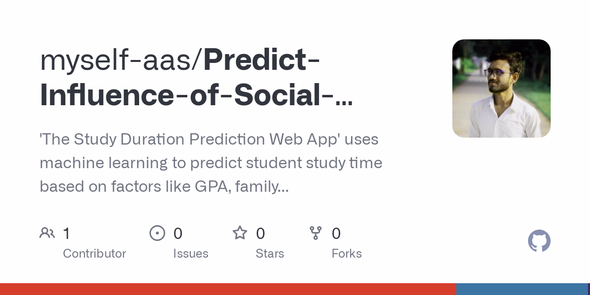Click the 'Stars' label

click(269, 254)
